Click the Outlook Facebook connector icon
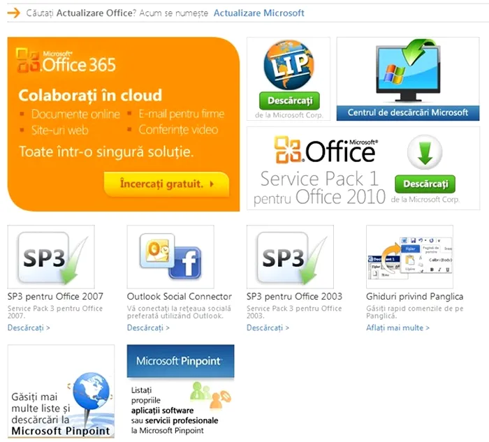489x442 pixels. coord(170,257)
